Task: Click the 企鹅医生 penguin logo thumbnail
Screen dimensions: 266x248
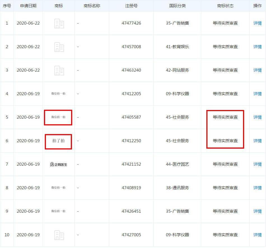Action: (59, 164)
